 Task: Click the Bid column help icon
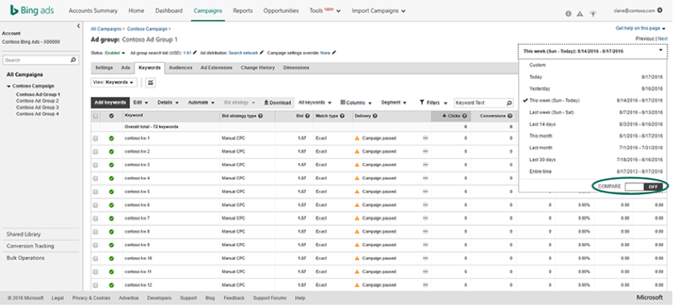307,116
